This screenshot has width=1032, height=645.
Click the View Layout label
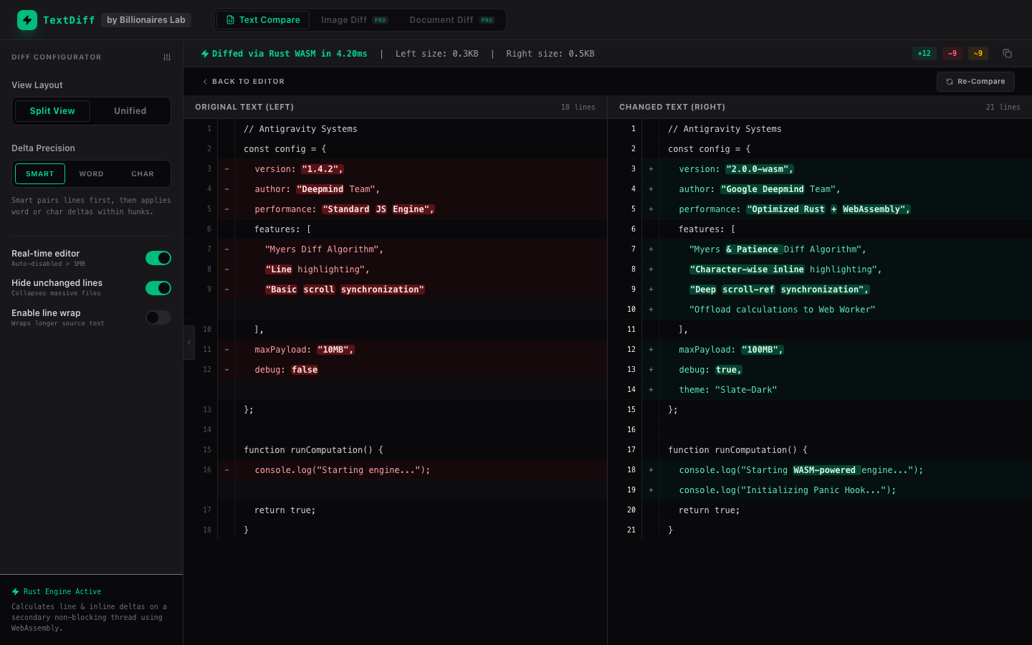(x=37, y=85)
